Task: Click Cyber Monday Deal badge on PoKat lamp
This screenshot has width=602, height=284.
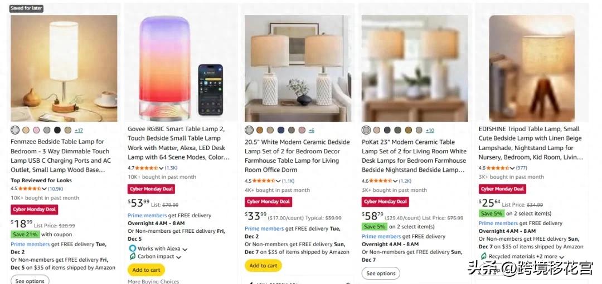Action: (385, 202)
